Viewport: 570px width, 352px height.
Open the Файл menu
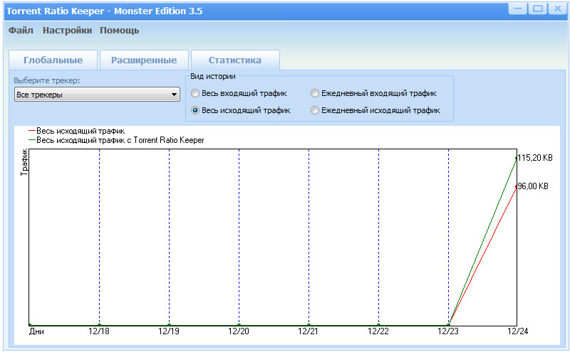click(x=21, y=31)
